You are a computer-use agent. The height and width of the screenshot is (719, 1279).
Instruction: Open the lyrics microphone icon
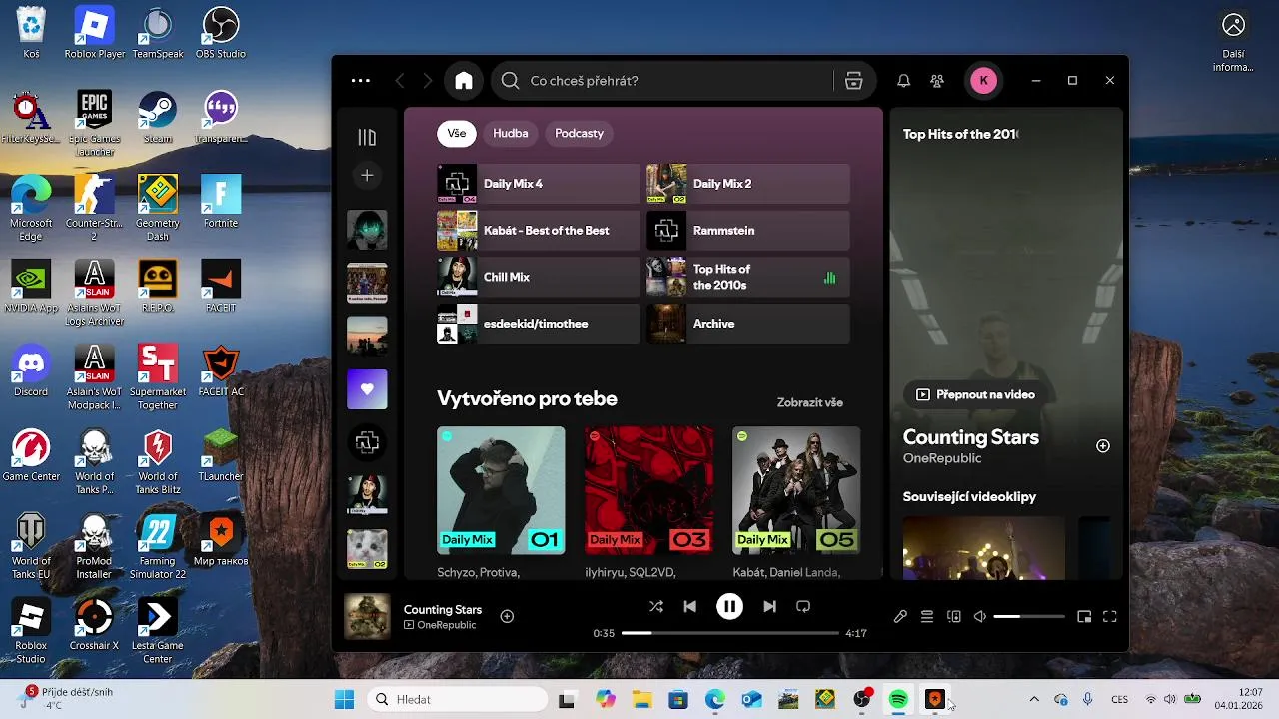[x=900, y=617]
